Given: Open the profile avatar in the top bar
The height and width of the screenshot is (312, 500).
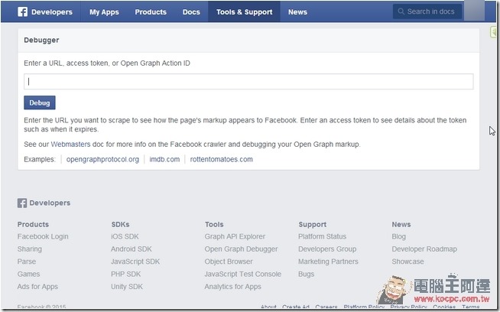Looking at the screenshot, I should pyautogui.click(x=474, y=11).
